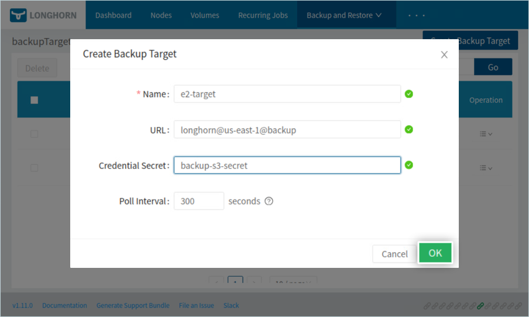The height and width of the screenshot is (317, 529).
Task: Click the green checkmark next to URL
Action: pos(409,129)
